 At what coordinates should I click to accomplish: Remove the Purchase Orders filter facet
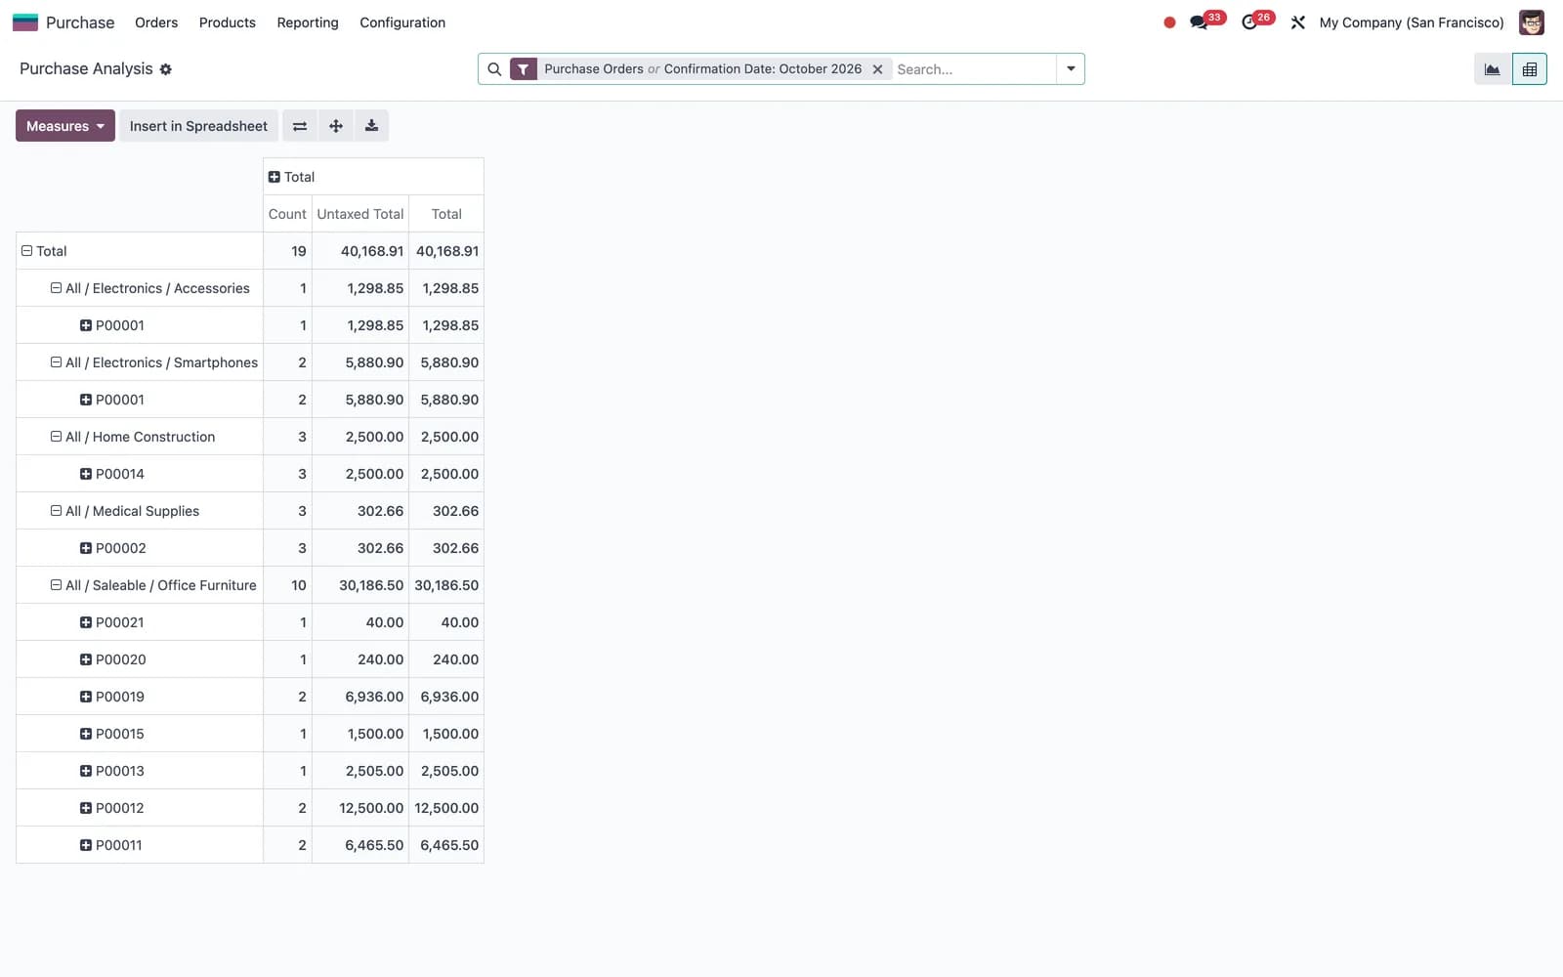point(877,69)
